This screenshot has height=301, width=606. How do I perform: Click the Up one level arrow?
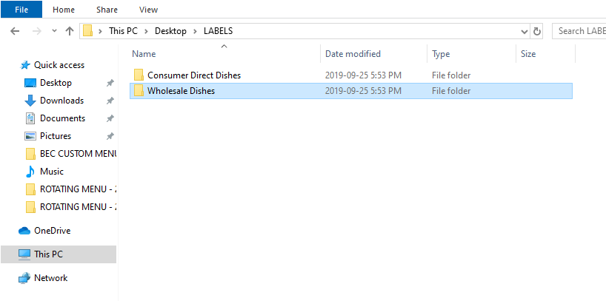(70, 31)
